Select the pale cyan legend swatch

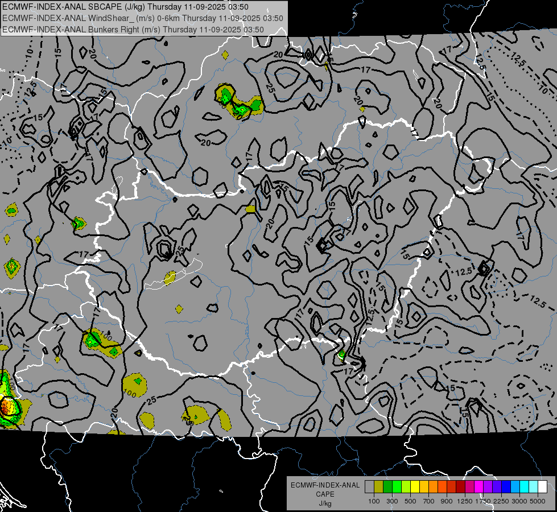tap(534, 486)
